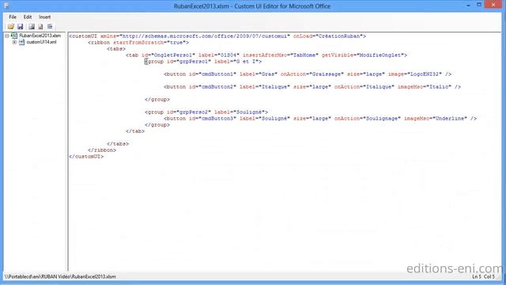Click the cmdButton1 Gras button line
This screenshot has width=506, height=285.
[x=308, y=74]
